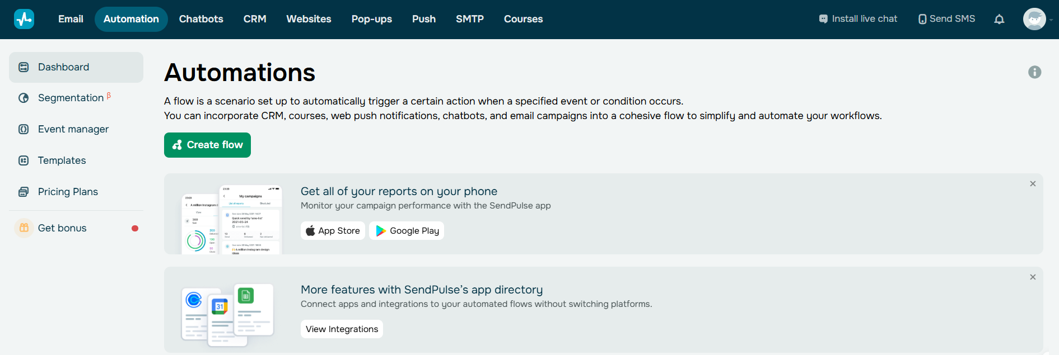The height and width of the screenshot is (355, 1059).
Task: Click the beta marker next to Segmentation
Action: [x=109, y=96]
